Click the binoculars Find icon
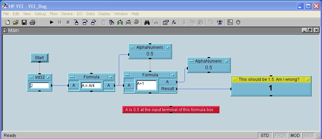The width and height of the screenshot is (322, 139). pos(146,22)
